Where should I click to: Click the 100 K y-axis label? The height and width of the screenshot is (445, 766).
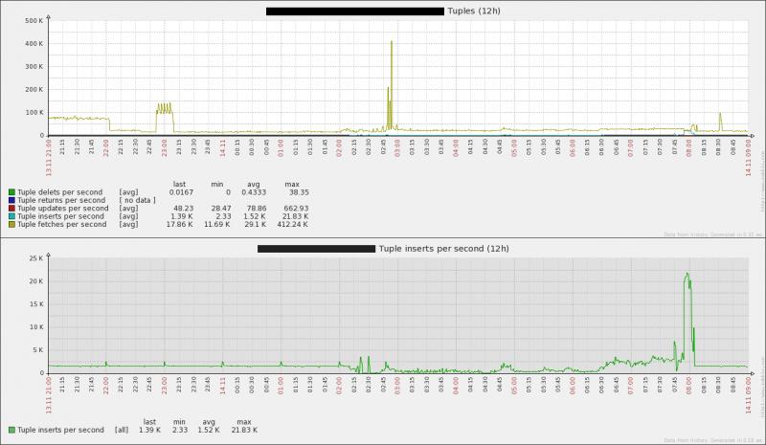tap(34, 113)
